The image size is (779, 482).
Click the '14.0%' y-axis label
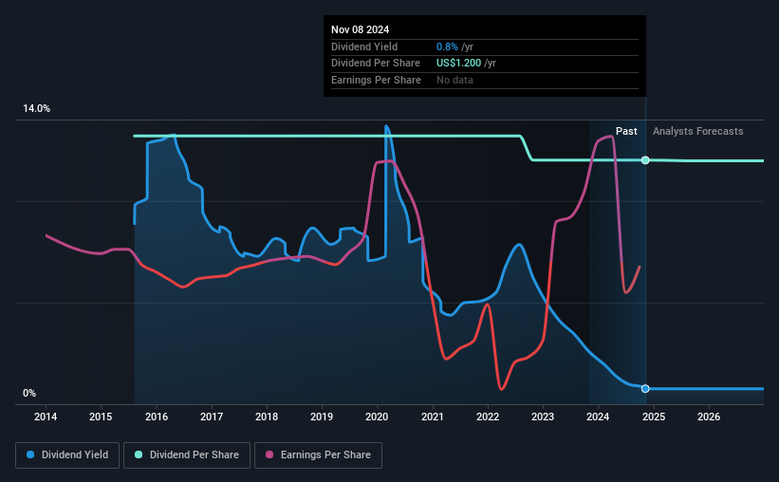(x=36, y=109)
